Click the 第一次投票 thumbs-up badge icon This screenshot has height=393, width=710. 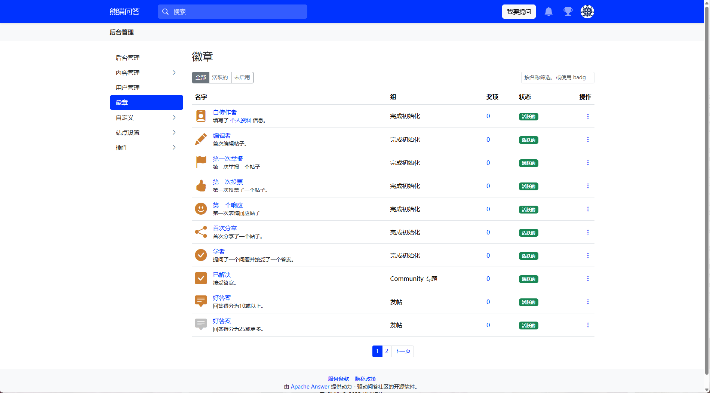(x=201, y=185)
